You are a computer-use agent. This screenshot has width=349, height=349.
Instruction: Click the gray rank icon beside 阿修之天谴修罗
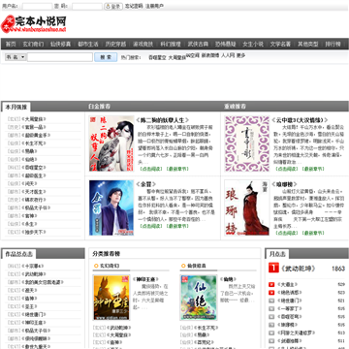tap(271, 333)
